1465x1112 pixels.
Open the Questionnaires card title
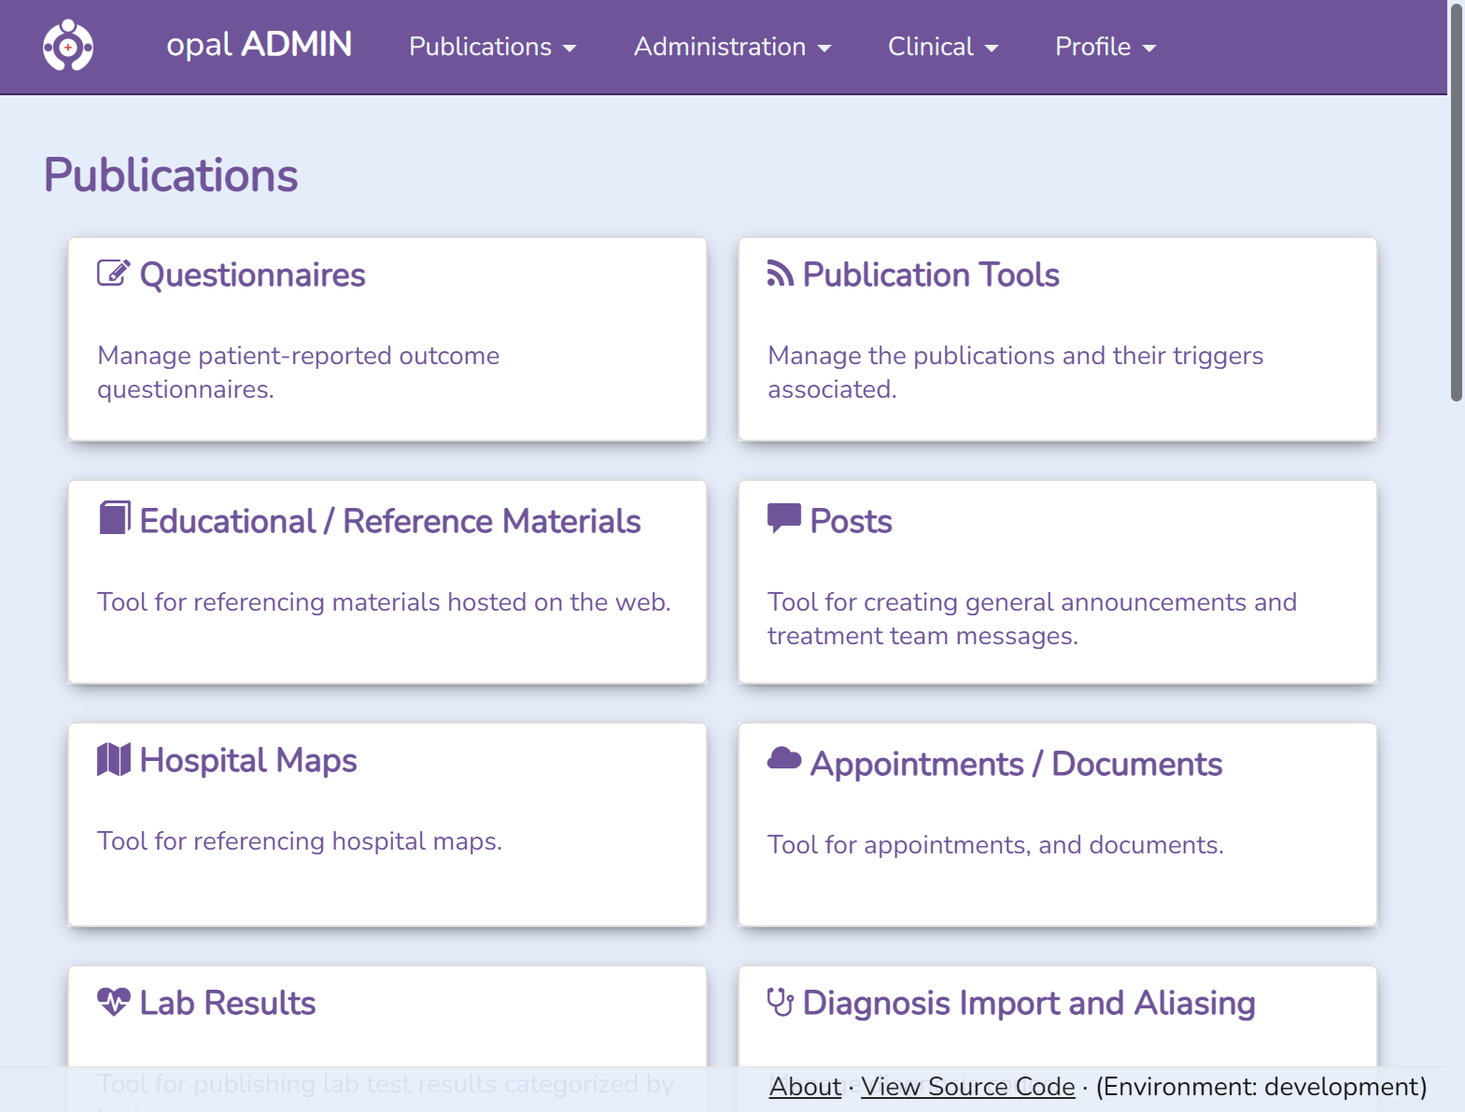point(252,275)
